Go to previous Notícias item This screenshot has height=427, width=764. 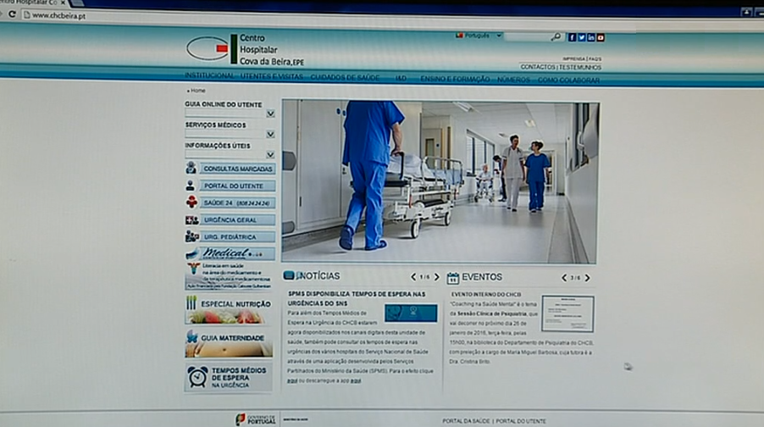click(413, 277)
